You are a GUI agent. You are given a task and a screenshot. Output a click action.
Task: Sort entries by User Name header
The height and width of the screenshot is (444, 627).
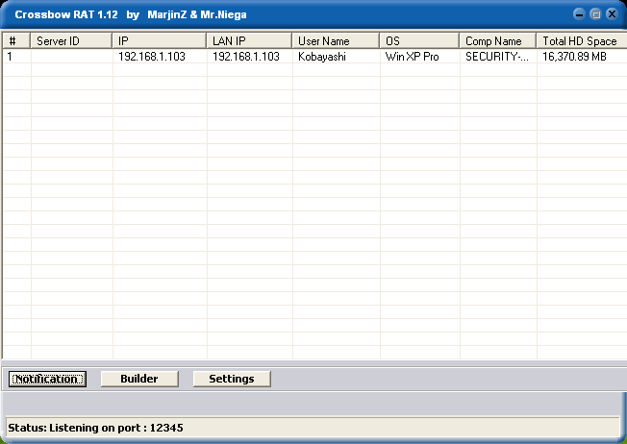336,41
